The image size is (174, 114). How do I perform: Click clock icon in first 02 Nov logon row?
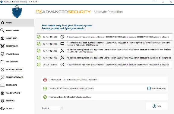coord(62,37)
